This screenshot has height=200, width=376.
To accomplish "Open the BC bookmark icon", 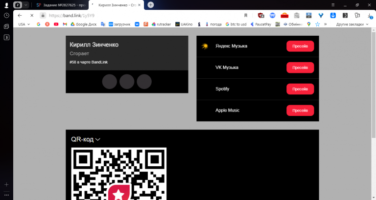I will click(x=278, y=24).
